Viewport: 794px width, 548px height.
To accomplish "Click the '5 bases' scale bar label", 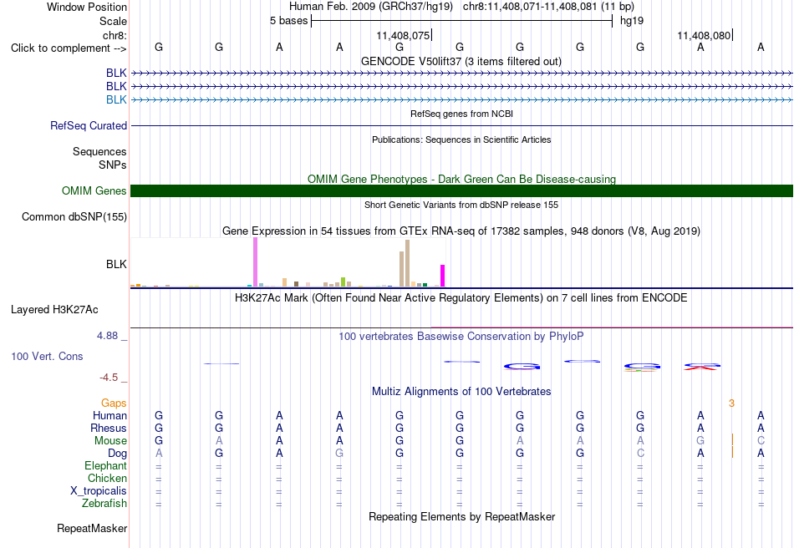I will 288,21.
